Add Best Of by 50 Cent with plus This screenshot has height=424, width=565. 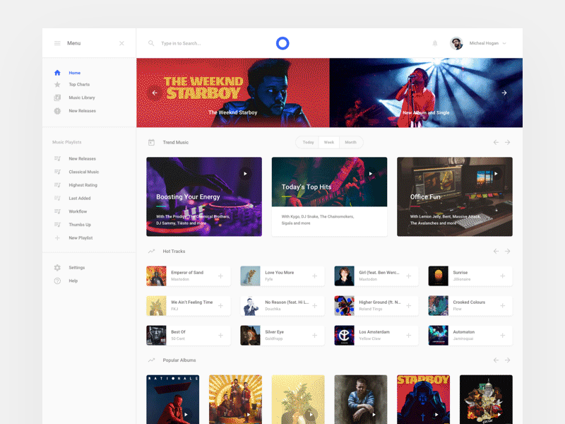click(x=220, y=336)
